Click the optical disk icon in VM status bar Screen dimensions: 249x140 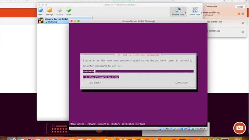[163, 129]
